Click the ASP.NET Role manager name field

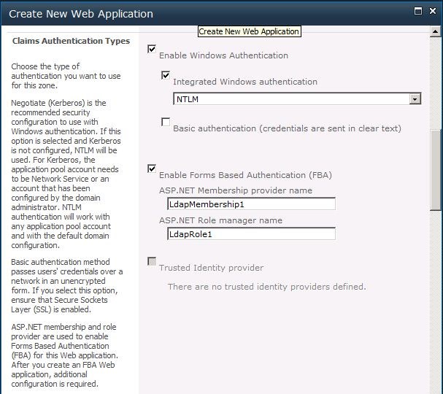[252, 234]
